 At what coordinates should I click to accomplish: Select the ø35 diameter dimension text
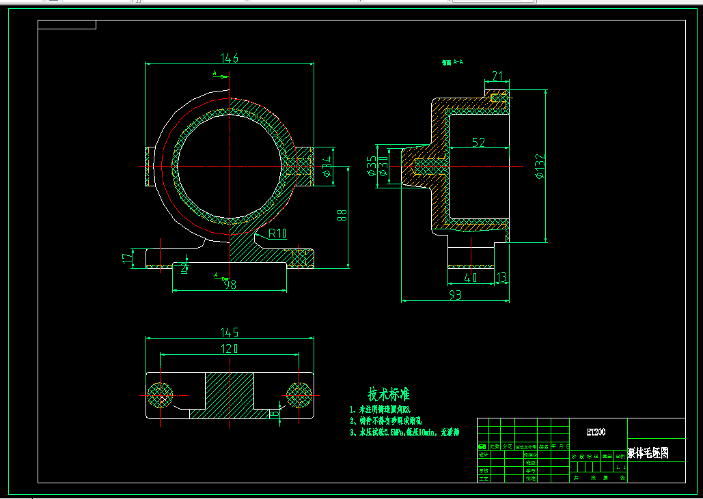pos(372,166)
